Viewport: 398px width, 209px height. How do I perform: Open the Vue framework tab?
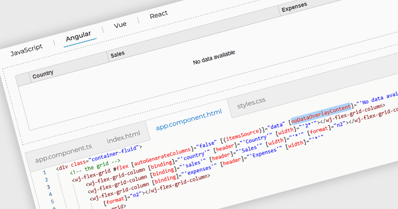point(120,25)
